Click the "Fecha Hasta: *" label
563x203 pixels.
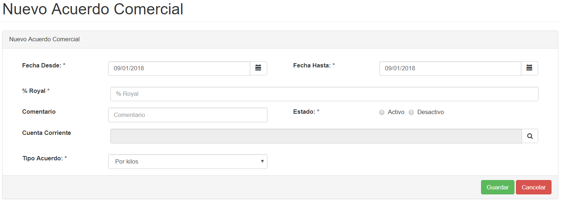314,65
